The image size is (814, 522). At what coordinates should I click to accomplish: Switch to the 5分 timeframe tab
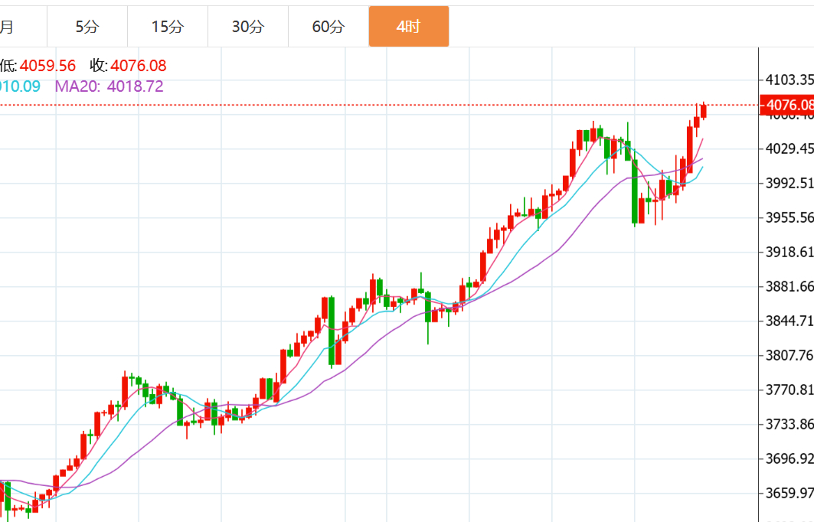pyautogui.click(x=87, y=27)
